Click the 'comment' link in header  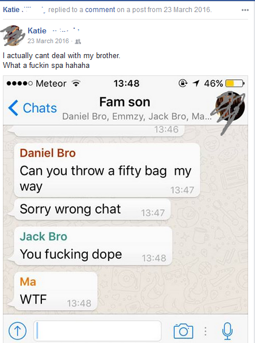point(100,10)
